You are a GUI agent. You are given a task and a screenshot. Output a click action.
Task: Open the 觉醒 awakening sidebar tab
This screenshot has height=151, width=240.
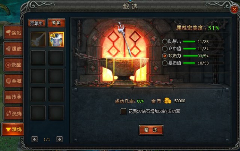(13, 65)
